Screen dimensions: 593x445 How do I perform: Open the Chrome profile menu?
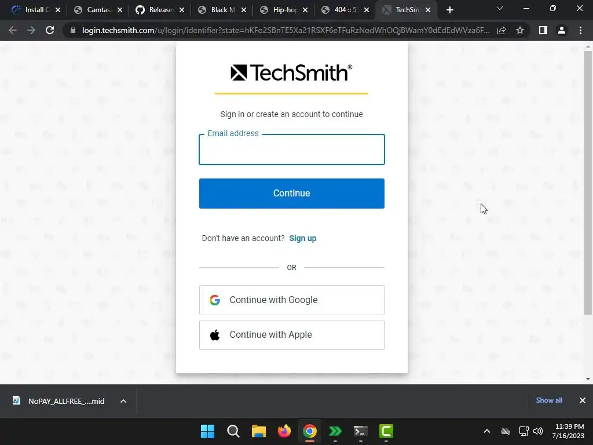[562, 30]
